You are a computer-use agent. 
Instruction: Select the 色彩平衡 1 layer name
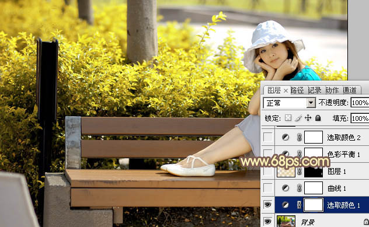(344, 154)
